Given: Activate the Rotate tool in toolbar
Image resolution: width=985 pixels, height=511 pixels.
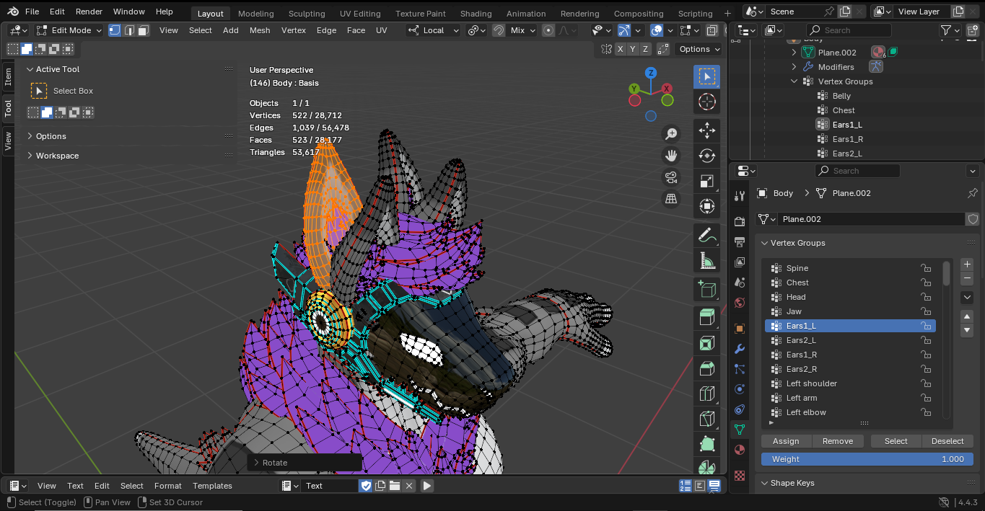Looking at the screenshot, I should pos(707,156).
